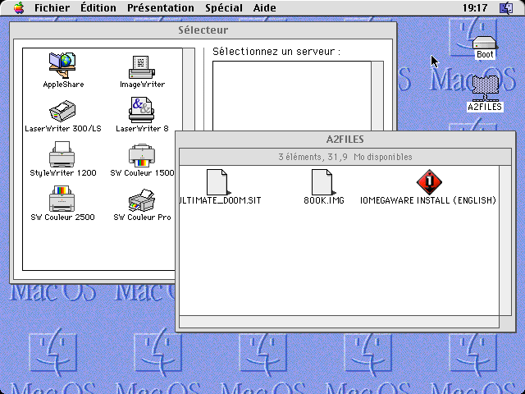Screen dimensions: 525x394
Task: Click the IOMEGAWARE INSTALL (ENGLISH) label
Action: 428,200
